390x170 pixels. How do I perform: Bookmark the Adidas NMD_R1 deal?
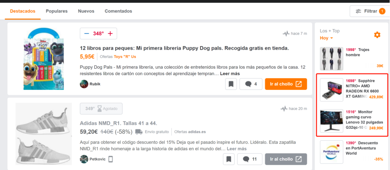pos(229,159)
